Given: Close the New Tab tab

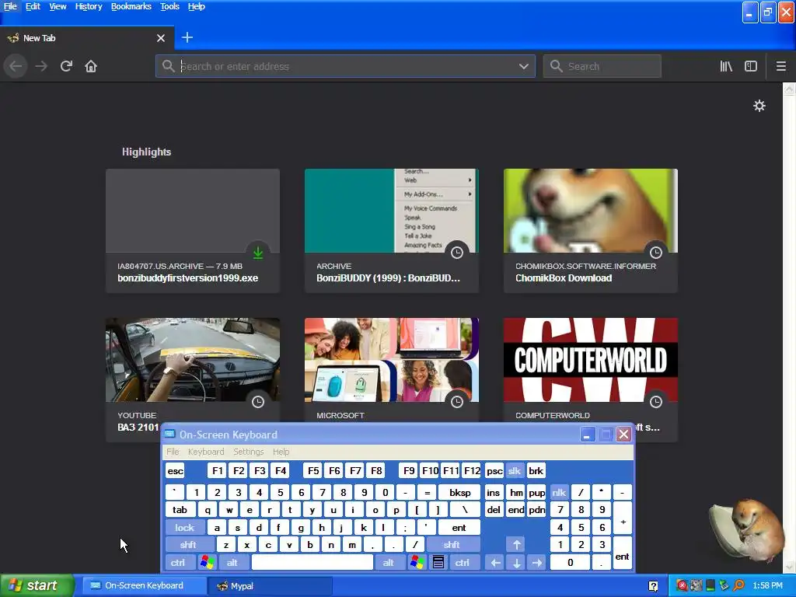Looking at the screenshot, I should coord(160,38).
